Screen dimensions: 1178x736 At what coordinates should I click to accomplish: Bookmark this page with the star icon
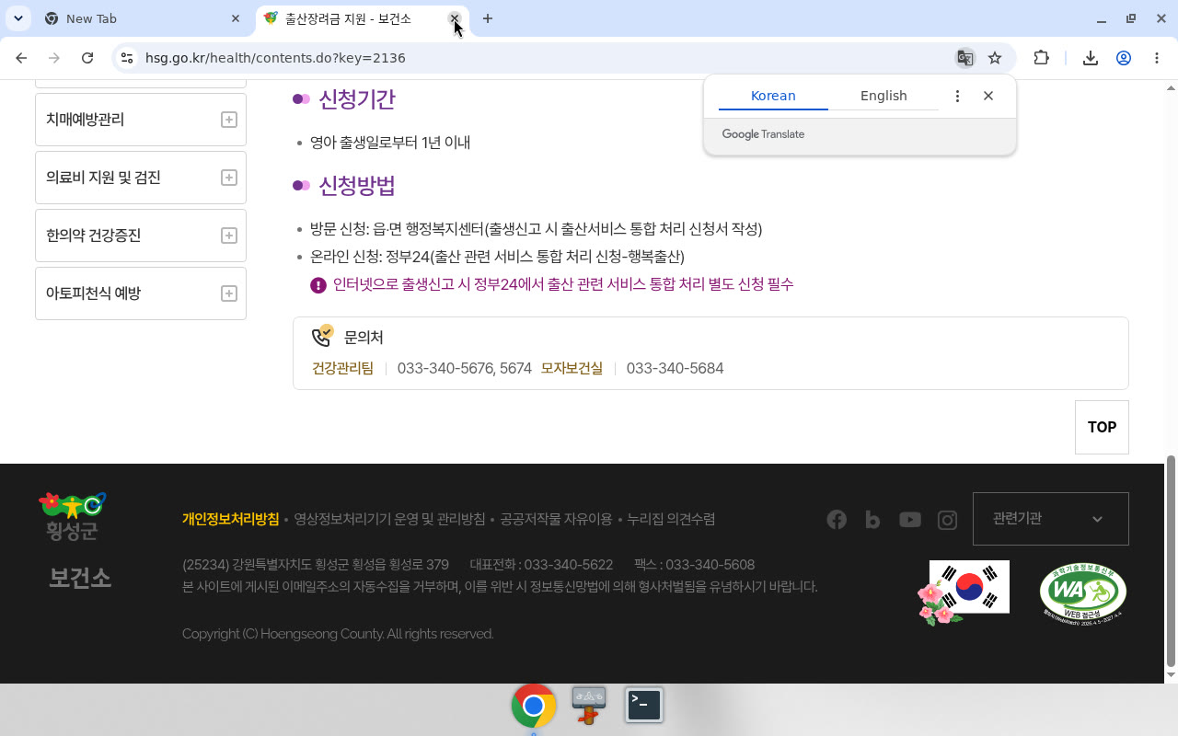[995, 58]
